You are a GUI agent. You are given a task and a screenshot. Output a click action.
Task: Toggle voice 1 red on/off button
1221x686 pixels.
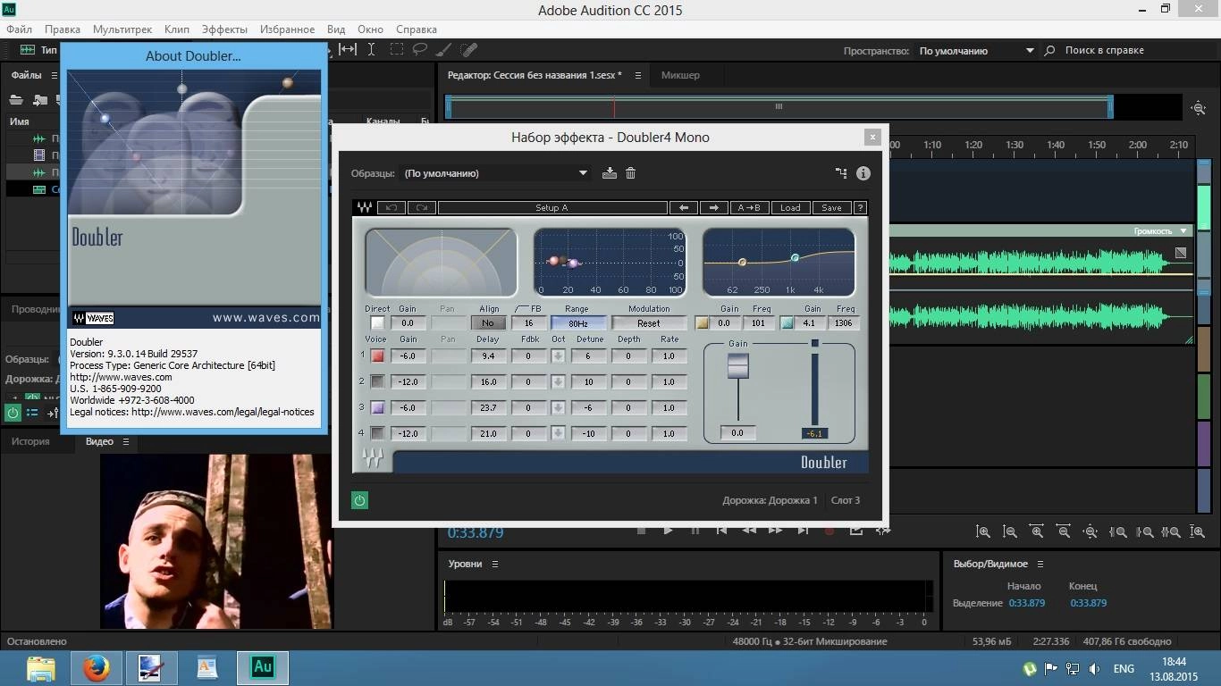click(x=377, y=356)
